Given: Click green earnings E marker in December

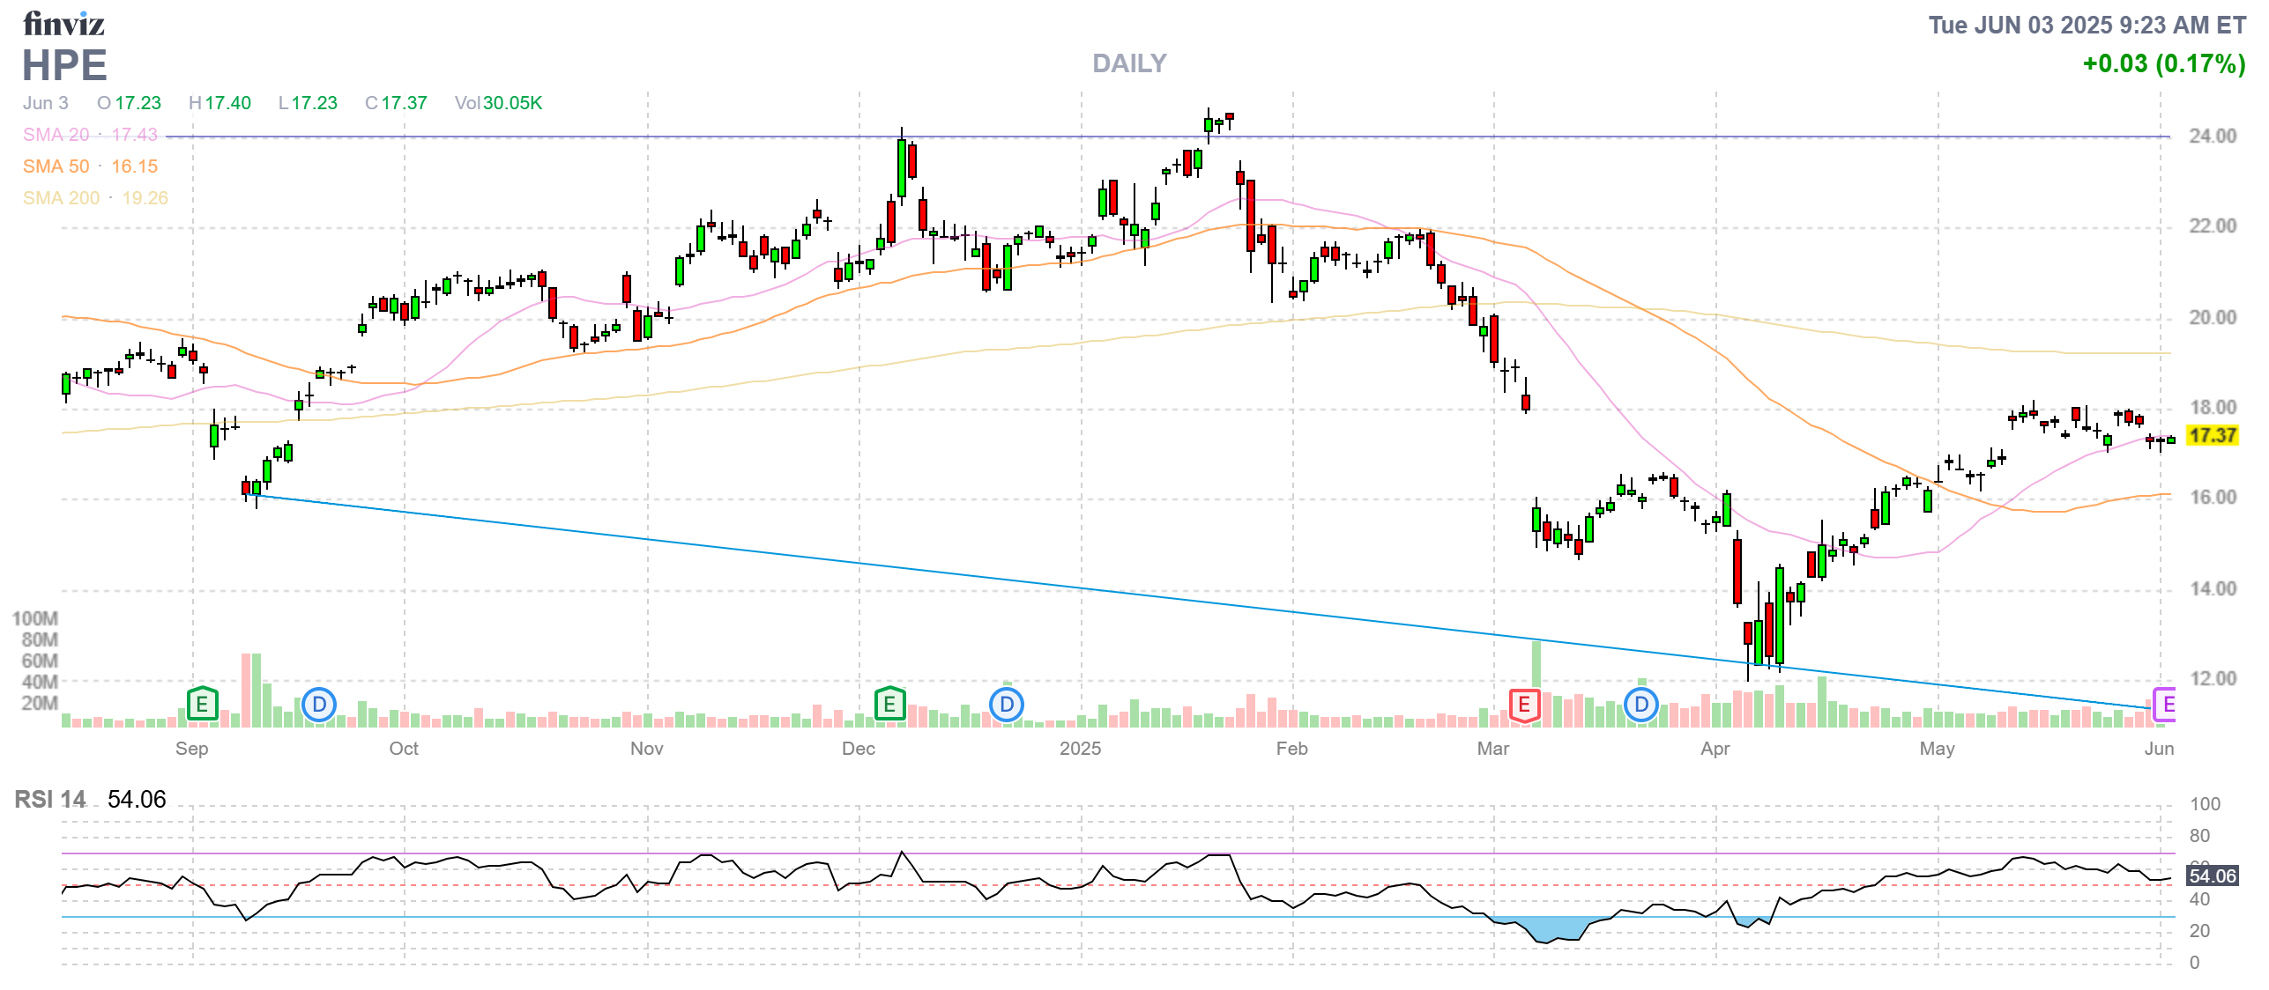Looking at the screenshot, I should pyautogui.click(x=889, y=705).
